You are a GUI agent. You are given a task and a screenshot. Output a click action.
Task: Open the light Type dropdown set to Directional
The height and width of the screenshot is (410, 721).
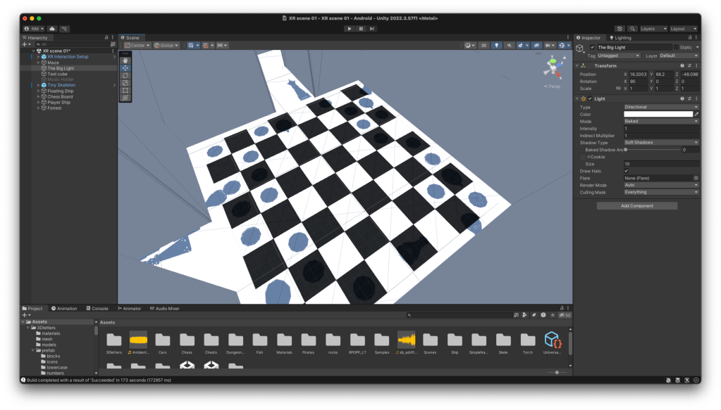coord(660,107)
